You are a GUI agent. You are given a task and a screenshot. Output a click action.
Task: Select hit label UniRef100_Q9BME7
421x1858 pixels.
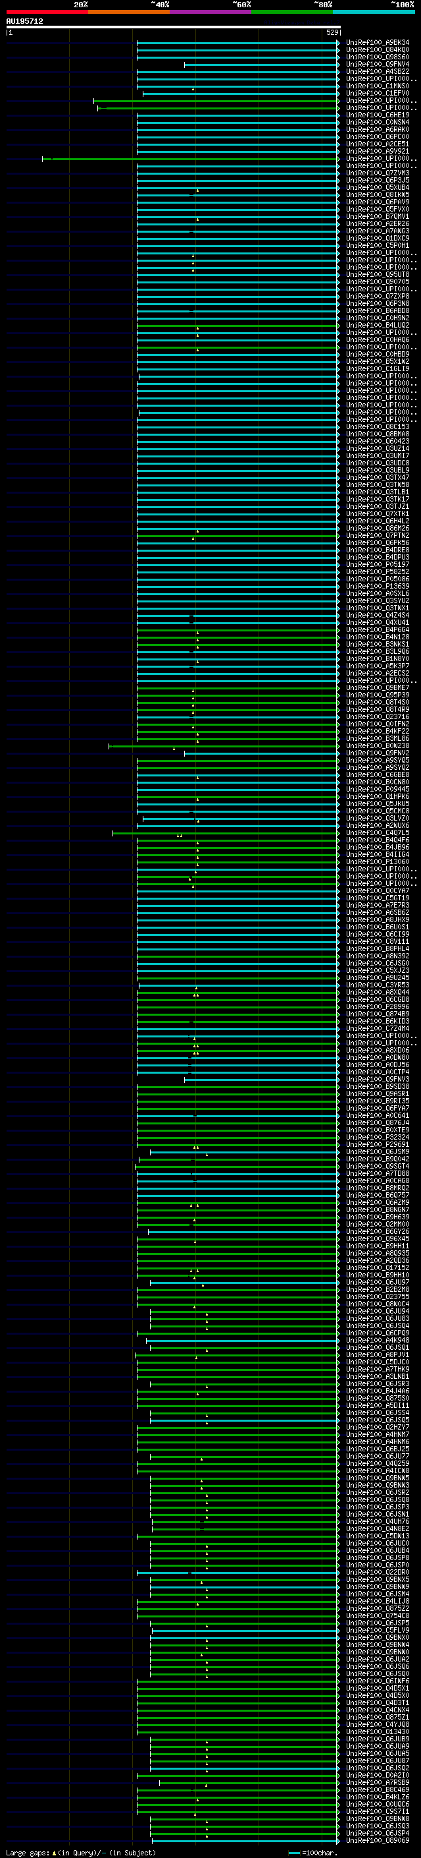coord(378,688)
